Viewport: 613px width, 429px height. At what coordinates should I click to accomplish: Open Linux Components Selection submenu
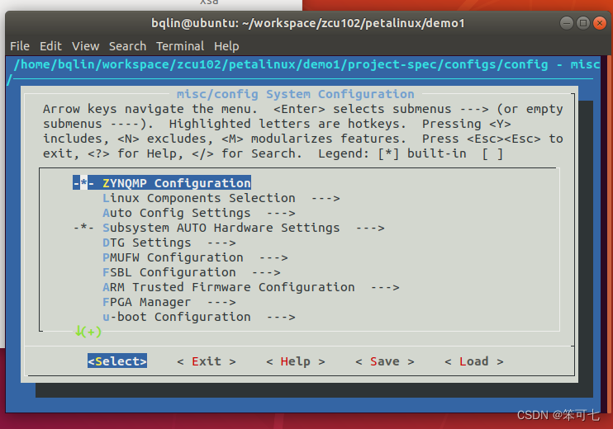[221, 198]
